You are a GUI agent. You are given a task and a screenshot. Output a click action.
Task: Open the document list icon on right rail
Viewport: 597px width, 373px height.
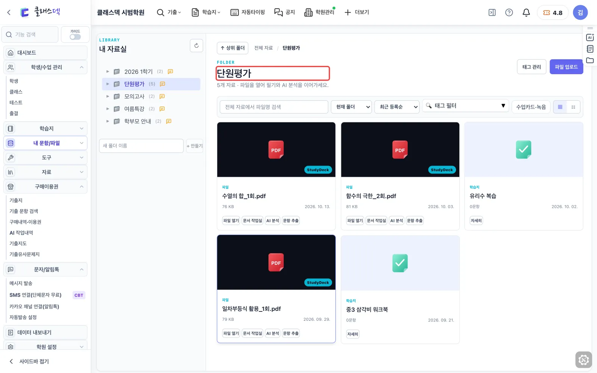pos(590,49)
